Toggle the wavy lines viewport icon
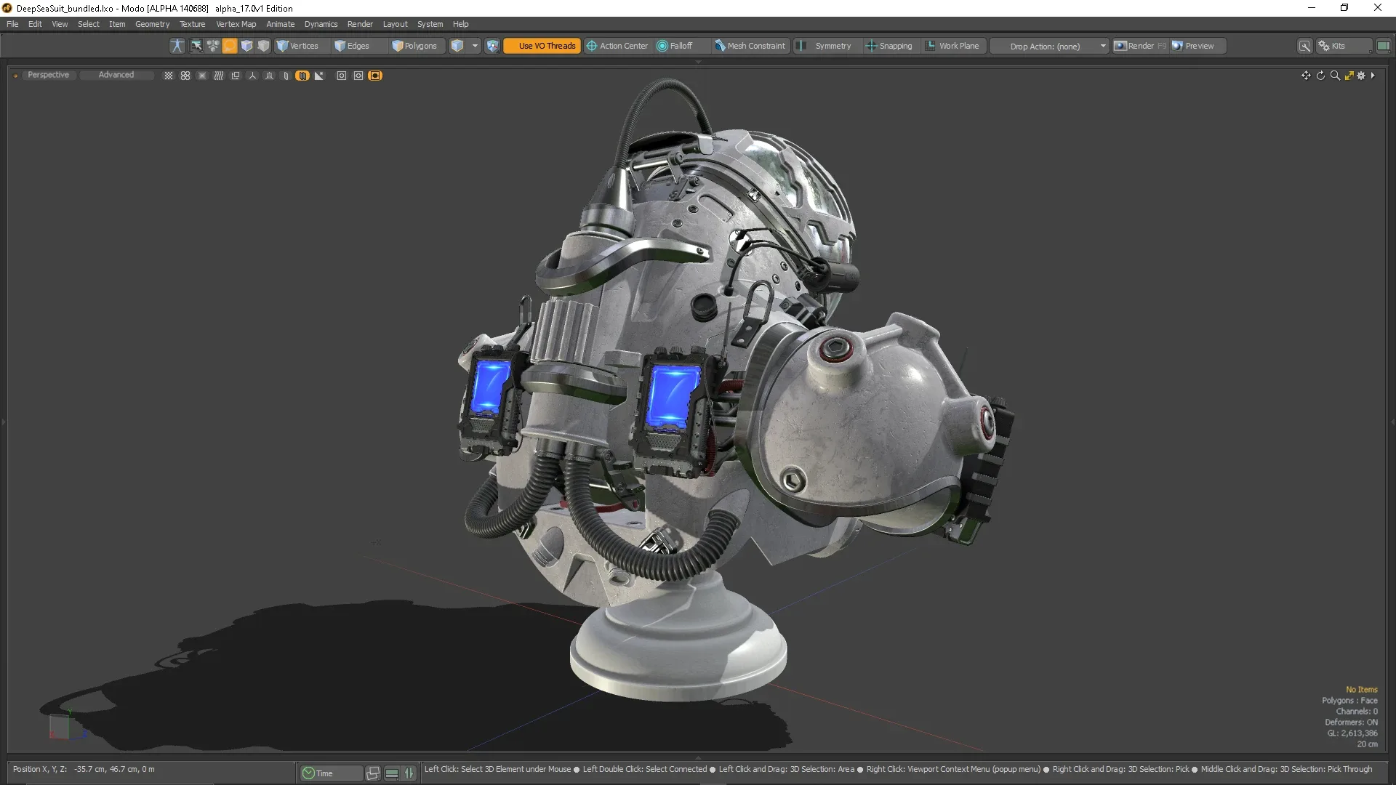 [x=219, y=76]
